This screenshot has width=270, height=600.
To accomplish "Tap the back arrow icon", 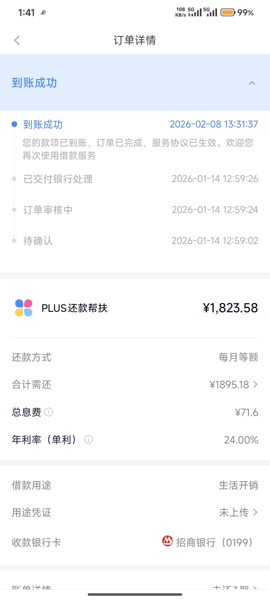I will 17,40.
